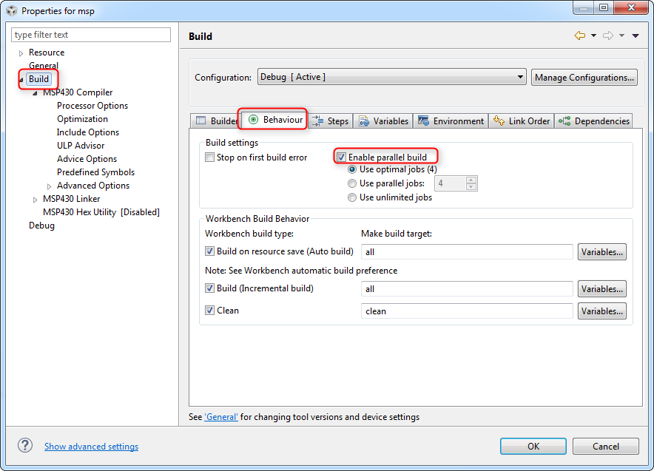
Task: Open the Dependencies tab icon
Action: pos(564,121)
